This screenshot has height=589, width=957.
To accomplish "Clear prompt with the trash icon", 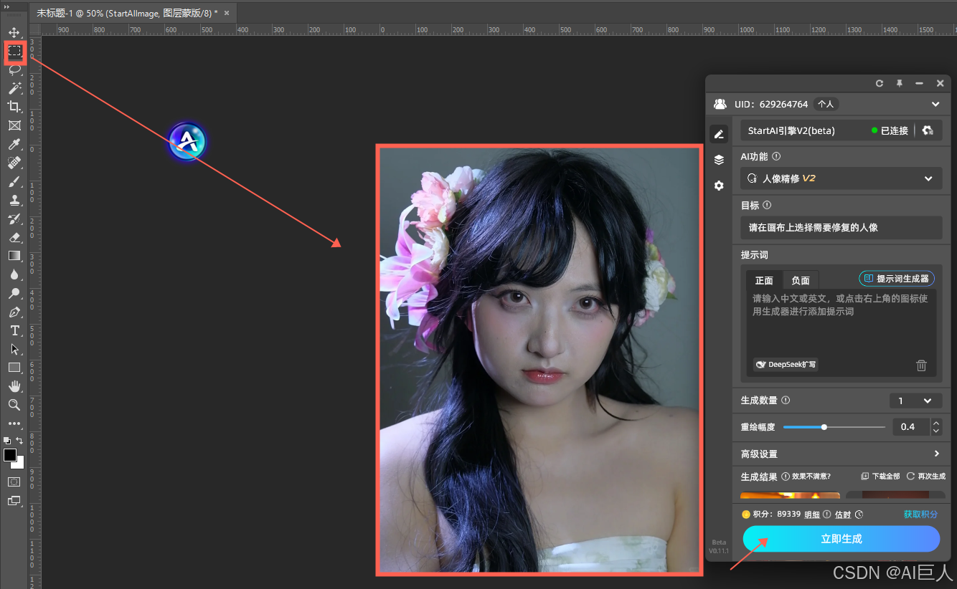I will pyautogui.click(x=921, y=365).
